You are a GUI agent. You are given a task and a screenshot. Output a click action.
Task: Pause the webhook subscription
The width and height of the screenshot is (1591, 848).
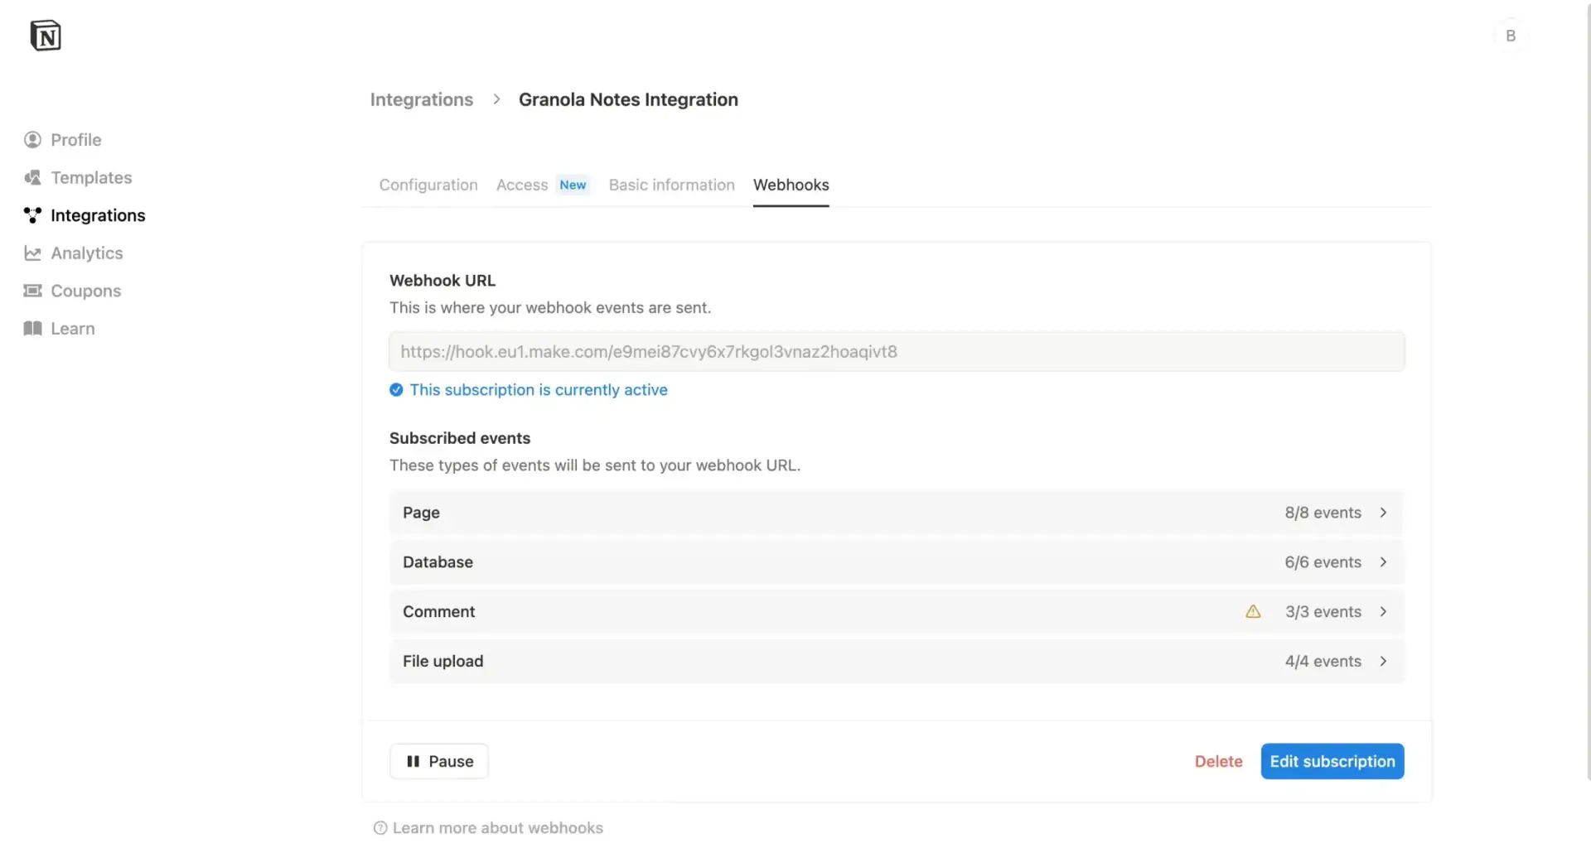click(439, 762)
